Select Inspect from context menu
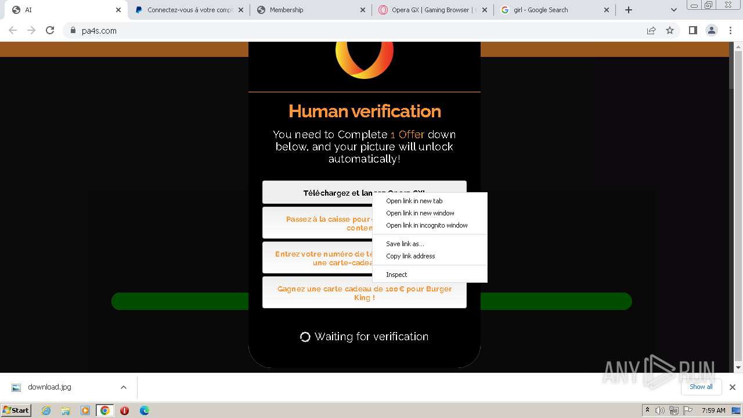 click(430, 275)
